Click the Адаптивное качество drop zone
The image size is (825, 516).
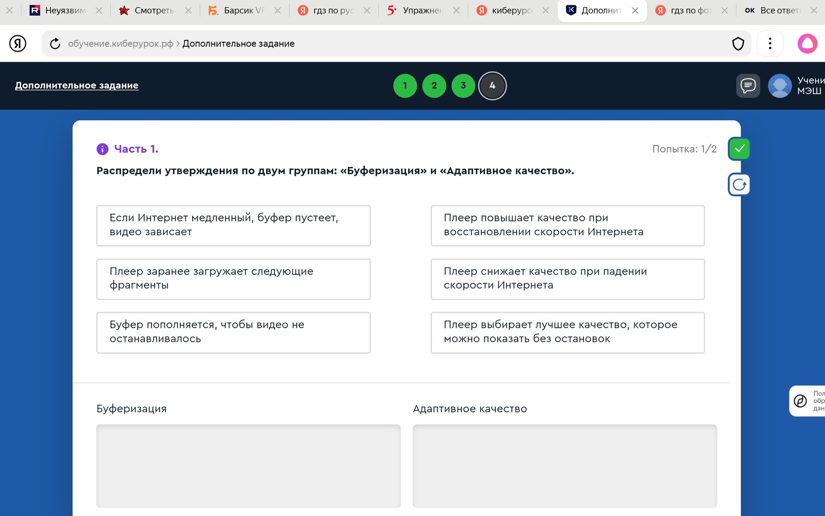[x=565, y=466]
